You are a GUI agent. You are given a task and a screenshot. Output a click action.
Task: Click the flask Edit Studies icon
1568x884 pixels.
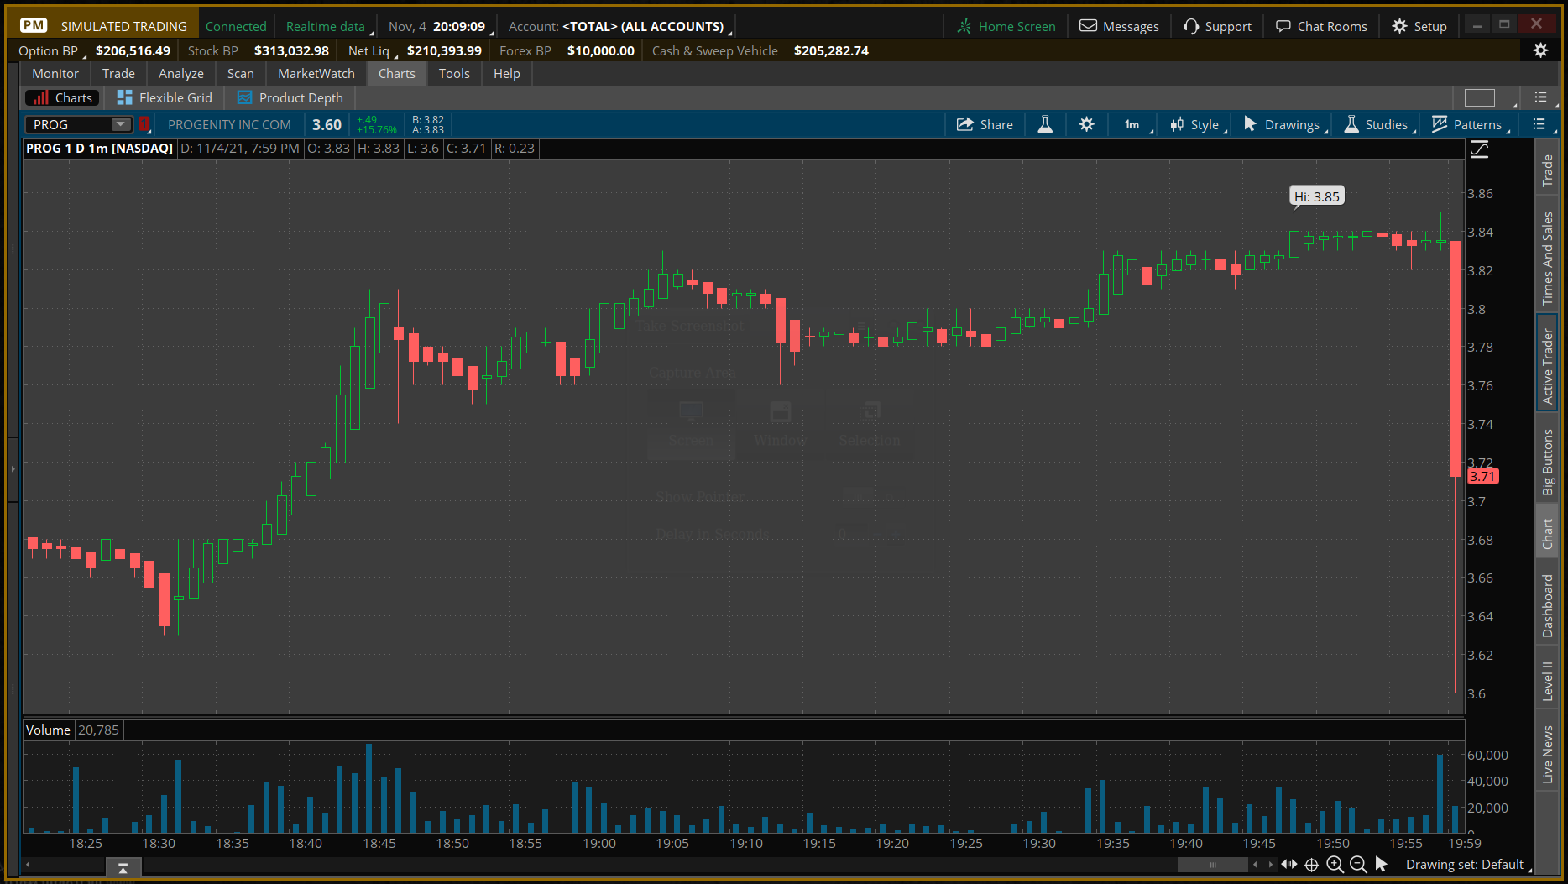(x=1045, y=124)
